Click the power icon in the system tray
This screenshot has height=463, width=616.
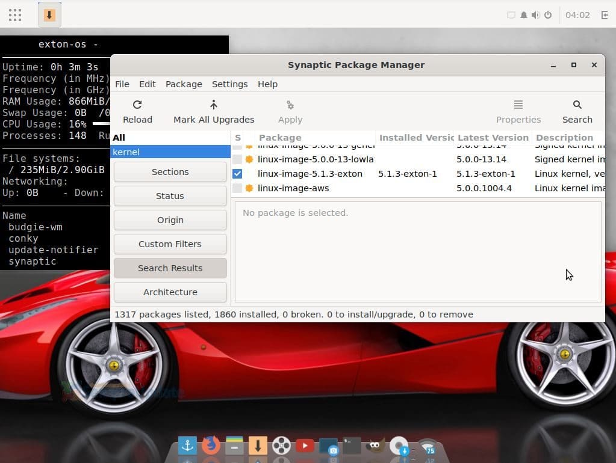click(548, 15)
